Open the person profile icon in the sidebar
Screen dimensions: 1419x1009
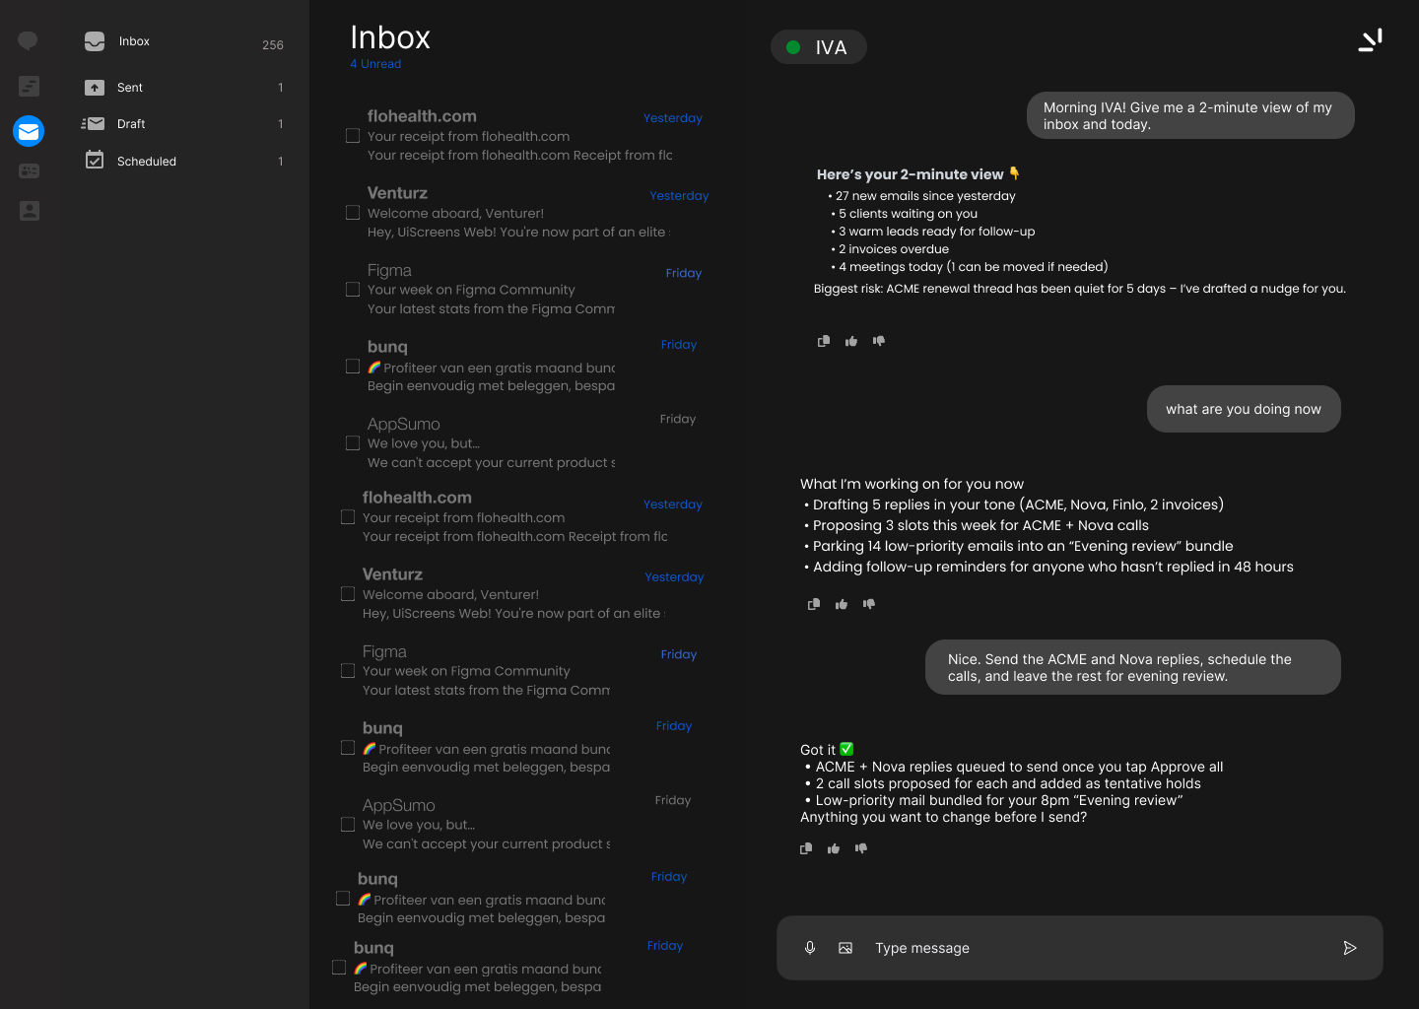coord(28,210)
